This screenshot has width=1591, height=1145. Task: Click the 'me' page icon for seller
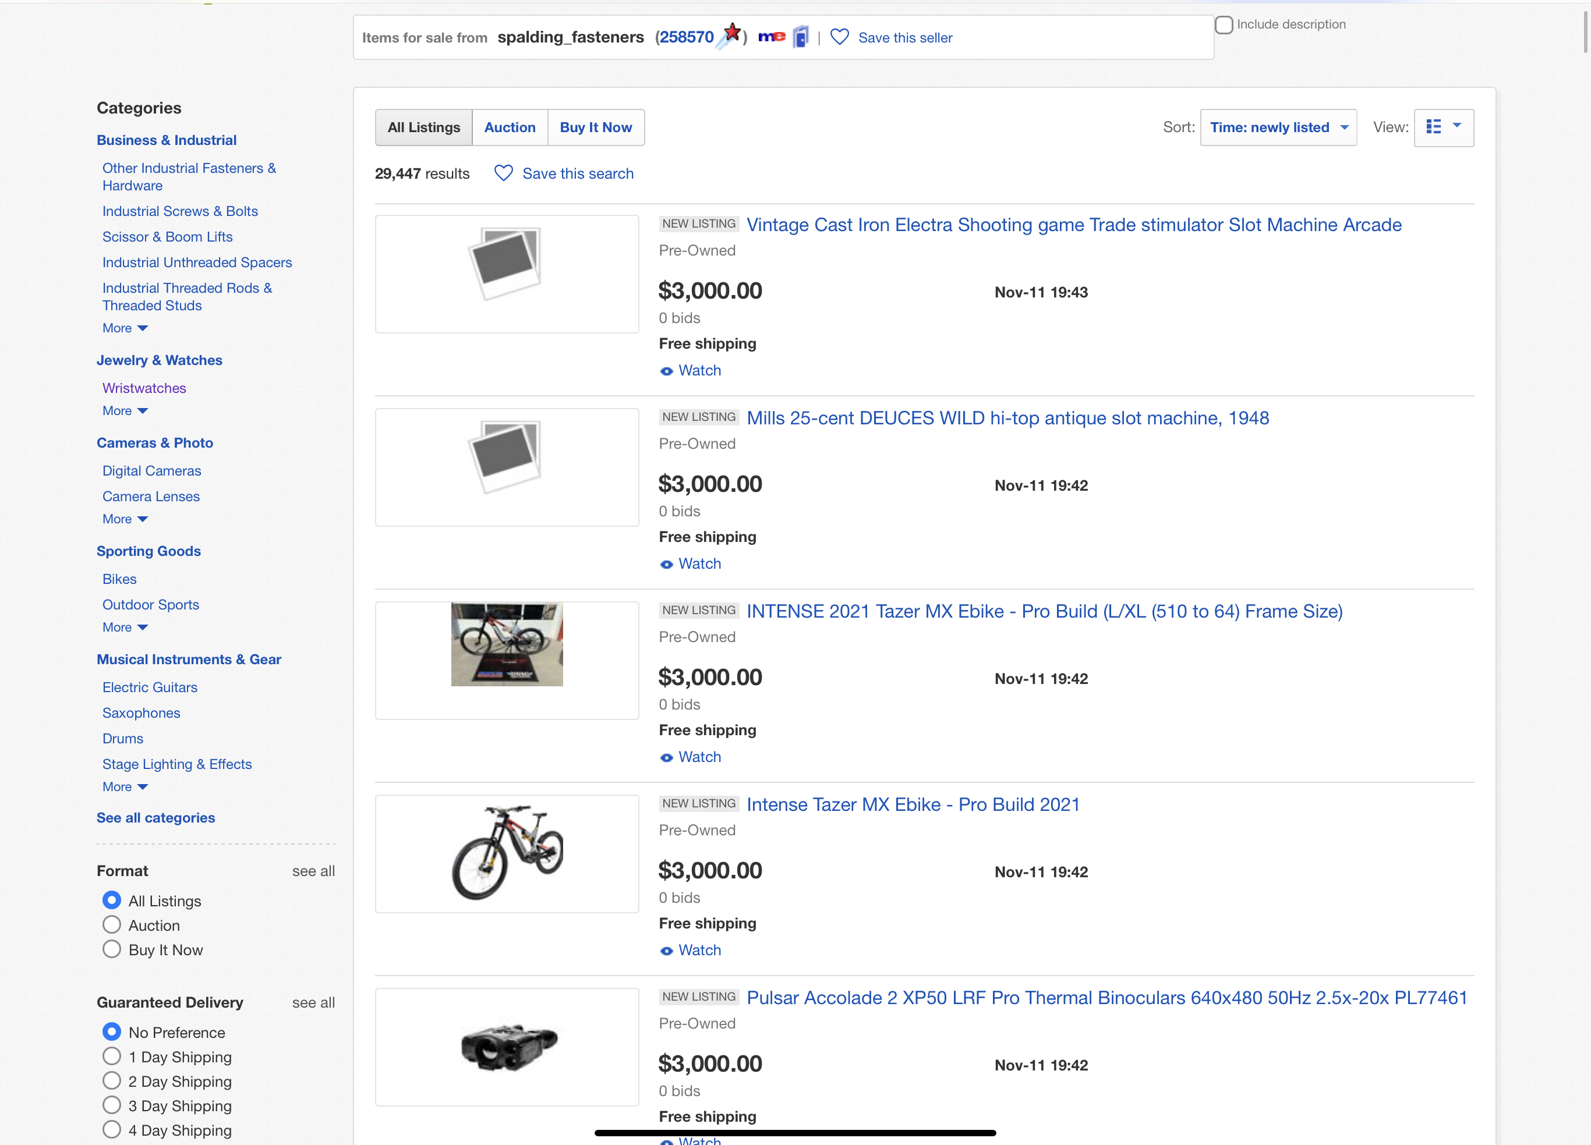click(x=772, y=37)
